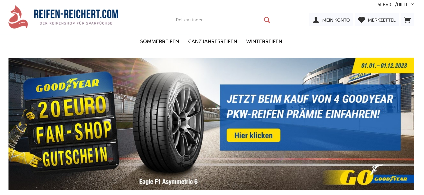
Task: Open the Merkzettel wishlist
Action: 377,20
